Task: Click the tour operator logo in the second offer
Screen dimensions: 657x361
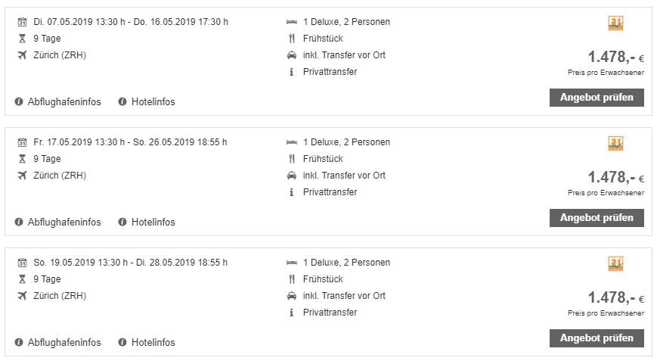Action: 615,144
